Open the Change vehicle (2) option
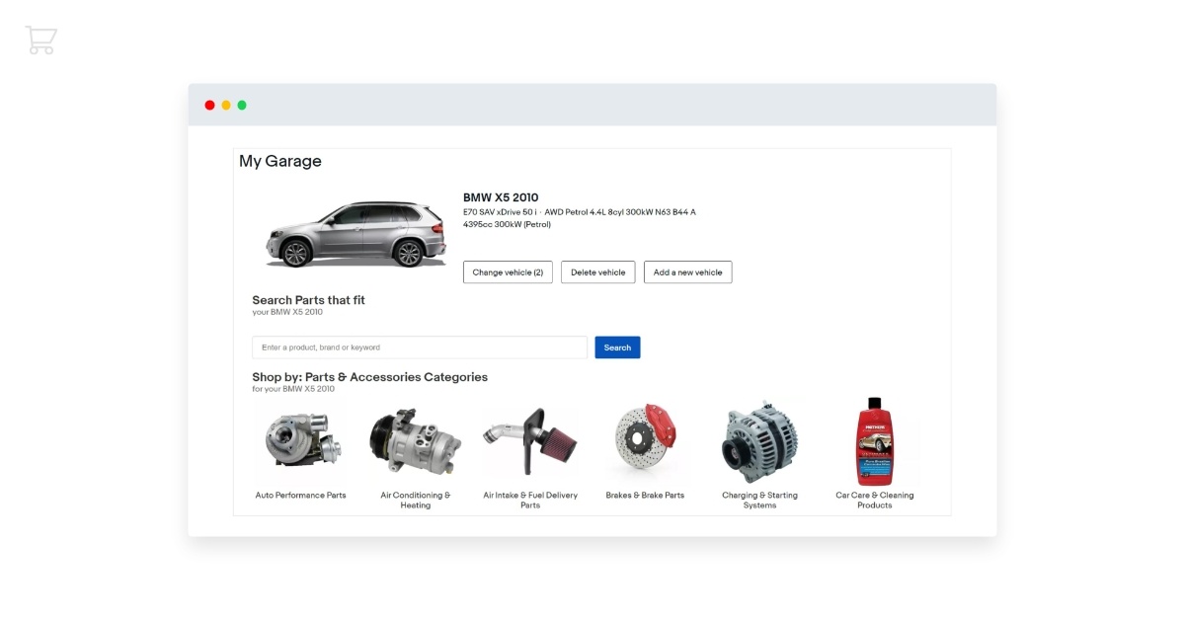Viewport: 1185px width, 620px height. tap(508, 271)
